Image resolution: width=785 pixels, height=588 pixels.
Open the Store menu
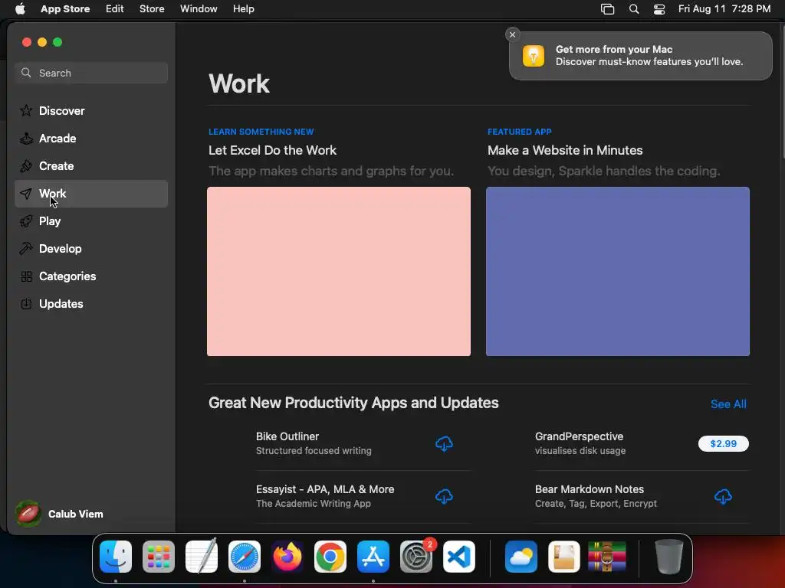coord(152,9)
